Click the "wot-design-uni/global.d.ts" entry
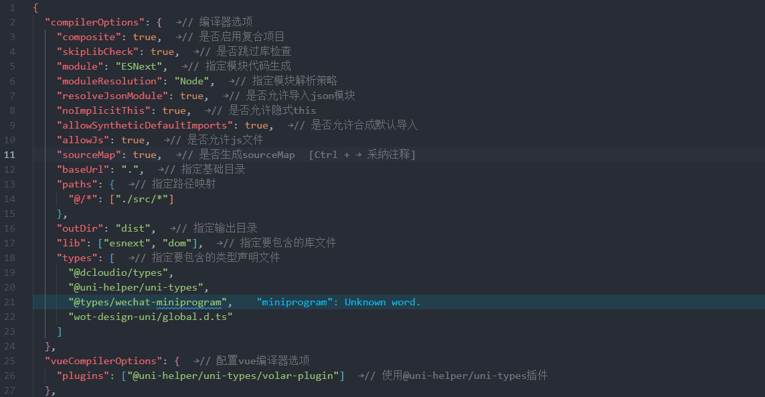 (150, 317)
